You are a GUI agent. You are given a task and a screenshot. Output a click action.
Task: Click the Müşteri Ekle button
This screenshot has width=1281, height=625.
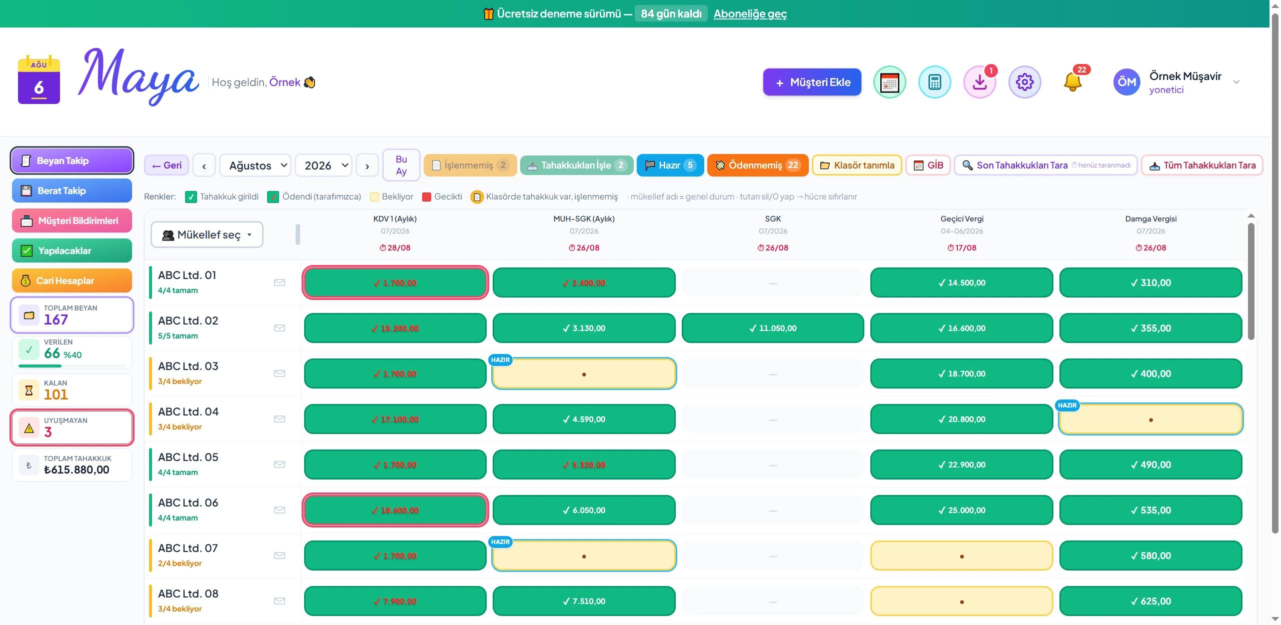(812, 82)
